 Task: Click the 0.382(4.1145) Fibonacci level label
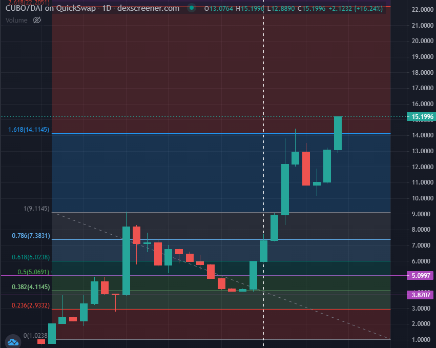(31, 287)
